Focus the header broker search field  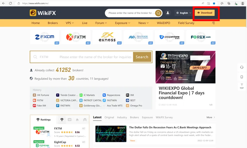click(131, 13)
